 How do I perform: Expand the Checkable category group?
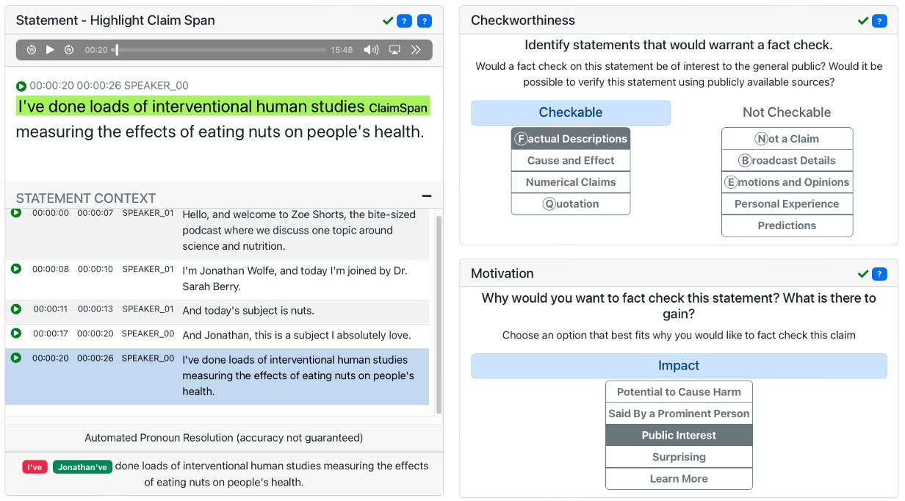pyautogui.click(x=571, y=112)
